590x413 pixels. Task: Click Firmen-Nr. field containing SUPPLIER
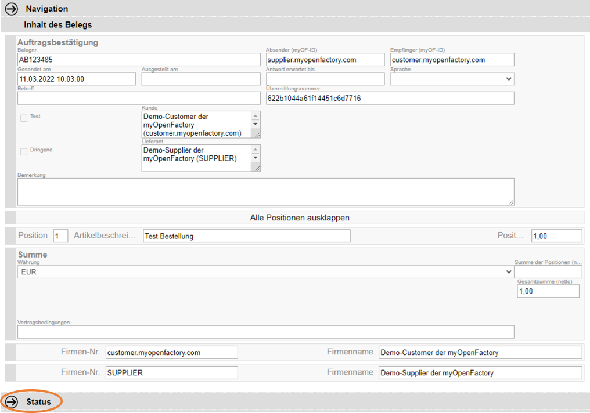(171, 373)
